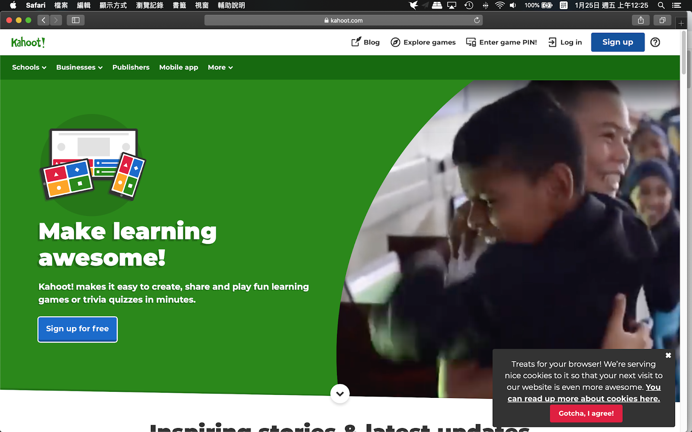Click the Wi-Fi status icon

[500, 5]
